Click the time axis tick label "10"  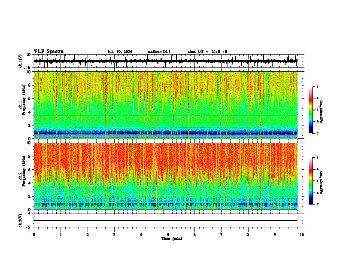click(x=302, y=235)
